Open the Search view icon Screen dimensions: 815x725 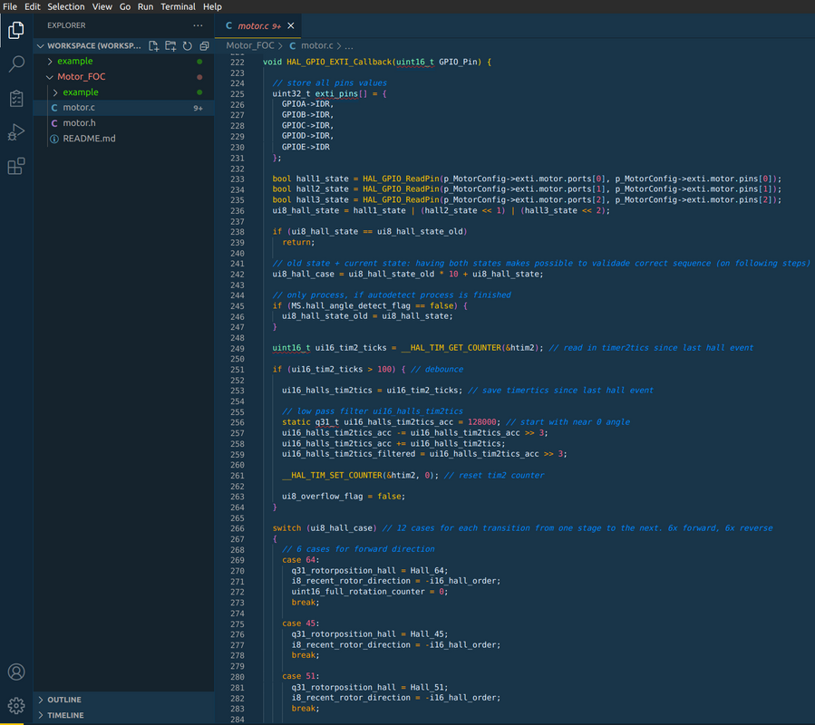tap(16, 64)
